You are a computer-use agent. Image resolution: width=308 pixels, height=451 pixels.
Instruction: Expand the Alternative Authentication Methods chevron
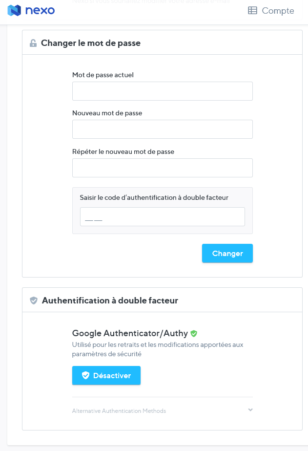click(x=250, y=410)
